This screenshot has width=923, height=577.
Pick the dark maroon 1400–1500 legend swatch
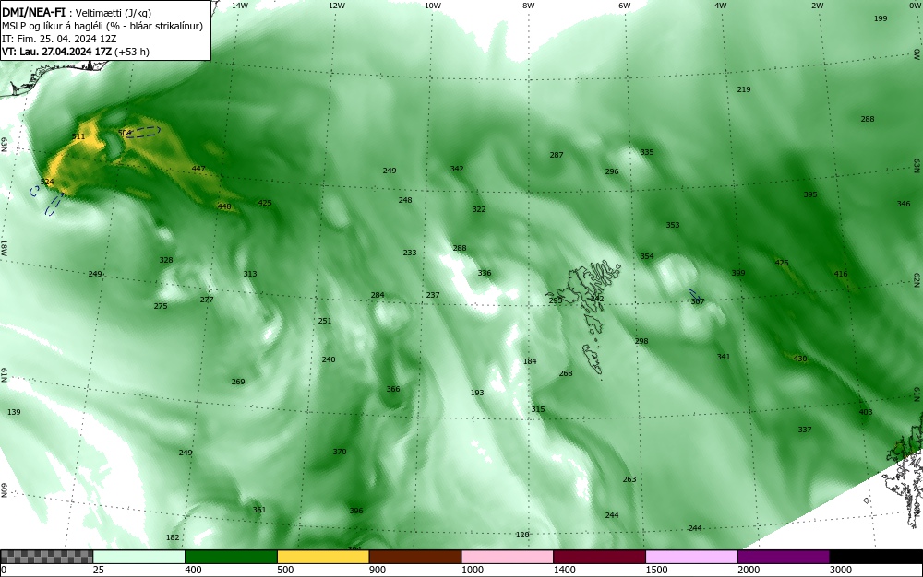[x=599, y=557]
